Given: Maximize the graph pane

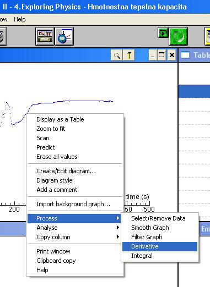Looking at the screenshot, I should (161, 55).
